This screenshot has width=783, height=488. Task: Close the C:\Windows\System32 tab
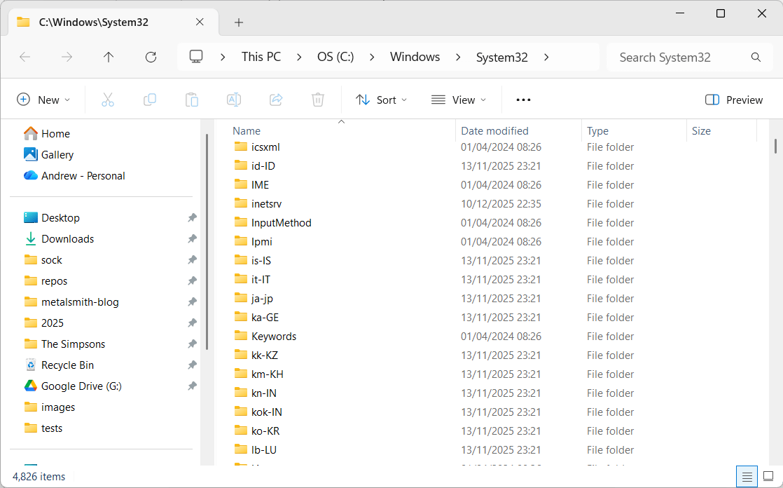pos(200,22)
